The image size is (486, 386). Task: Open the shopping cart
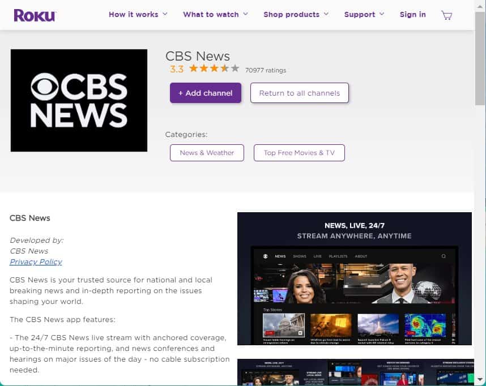[x=446, y=15]
